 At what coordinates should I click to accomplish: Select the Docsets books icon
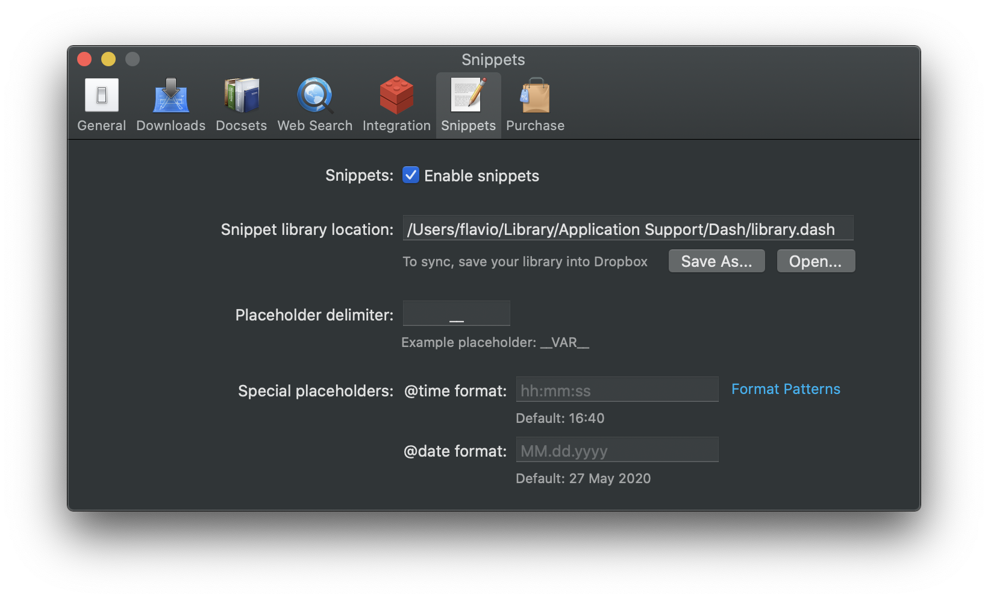pos(241,96)
